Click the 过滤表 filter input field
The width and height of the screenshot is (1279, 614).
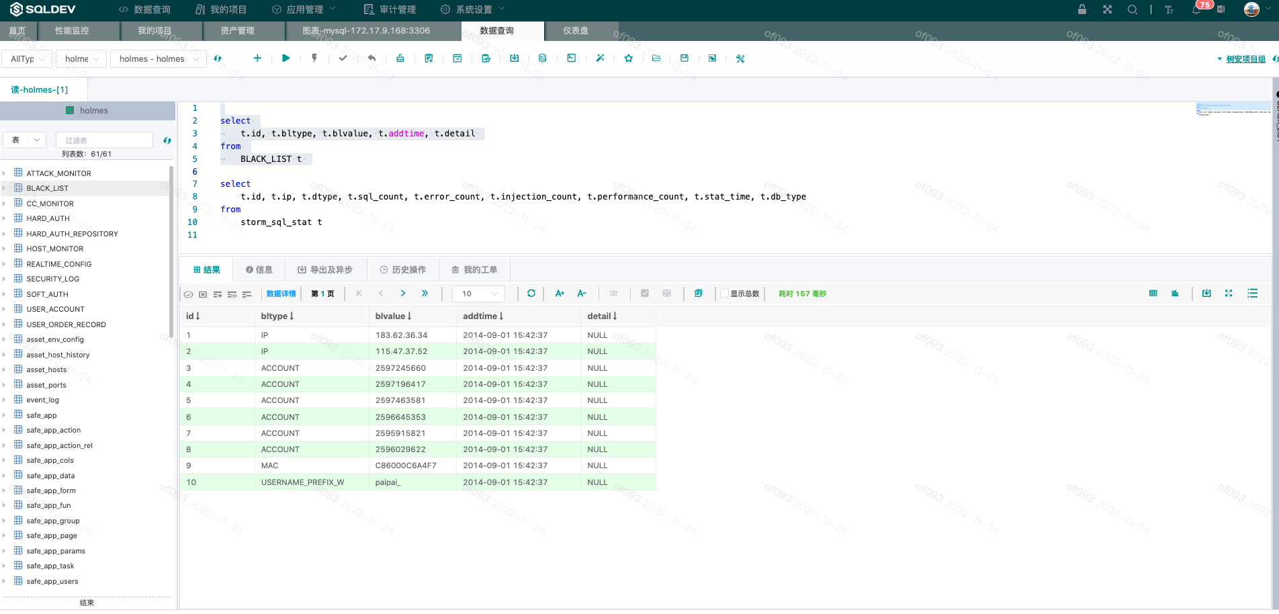click(x=105, y=140)
